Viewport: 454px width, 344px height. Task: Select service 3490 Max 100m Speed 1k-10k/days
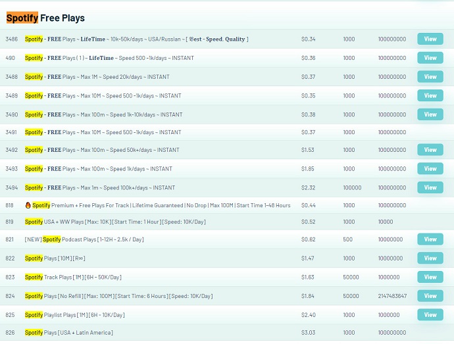tap(103, 114)
